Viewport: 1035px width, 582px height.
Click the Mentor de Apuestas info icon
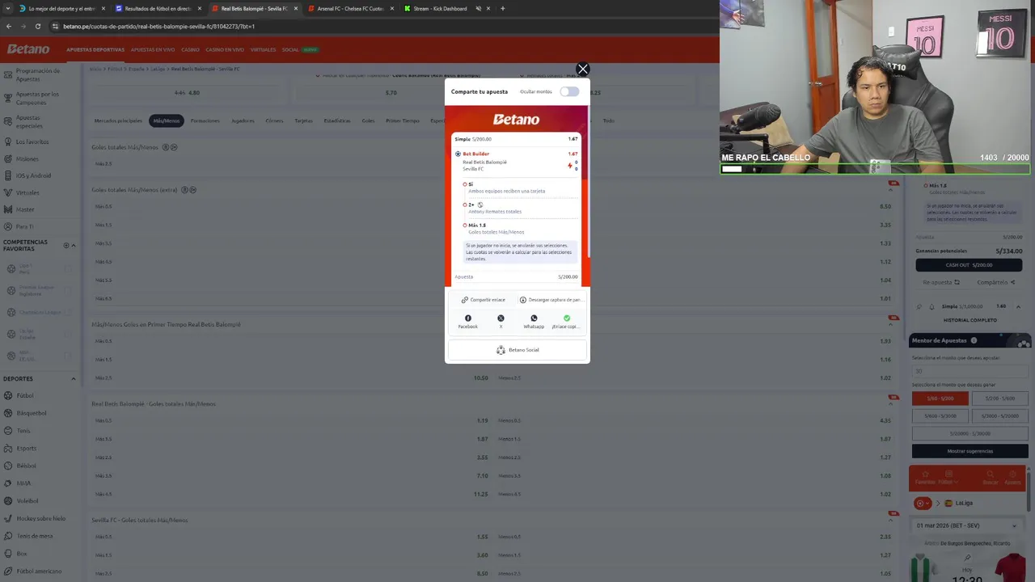(974, 340)
